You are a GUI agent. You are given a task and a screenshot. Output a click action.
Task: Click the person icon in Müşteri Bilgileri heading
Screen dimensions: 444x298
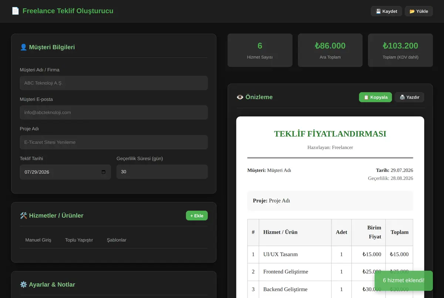[x=23, y=47]
